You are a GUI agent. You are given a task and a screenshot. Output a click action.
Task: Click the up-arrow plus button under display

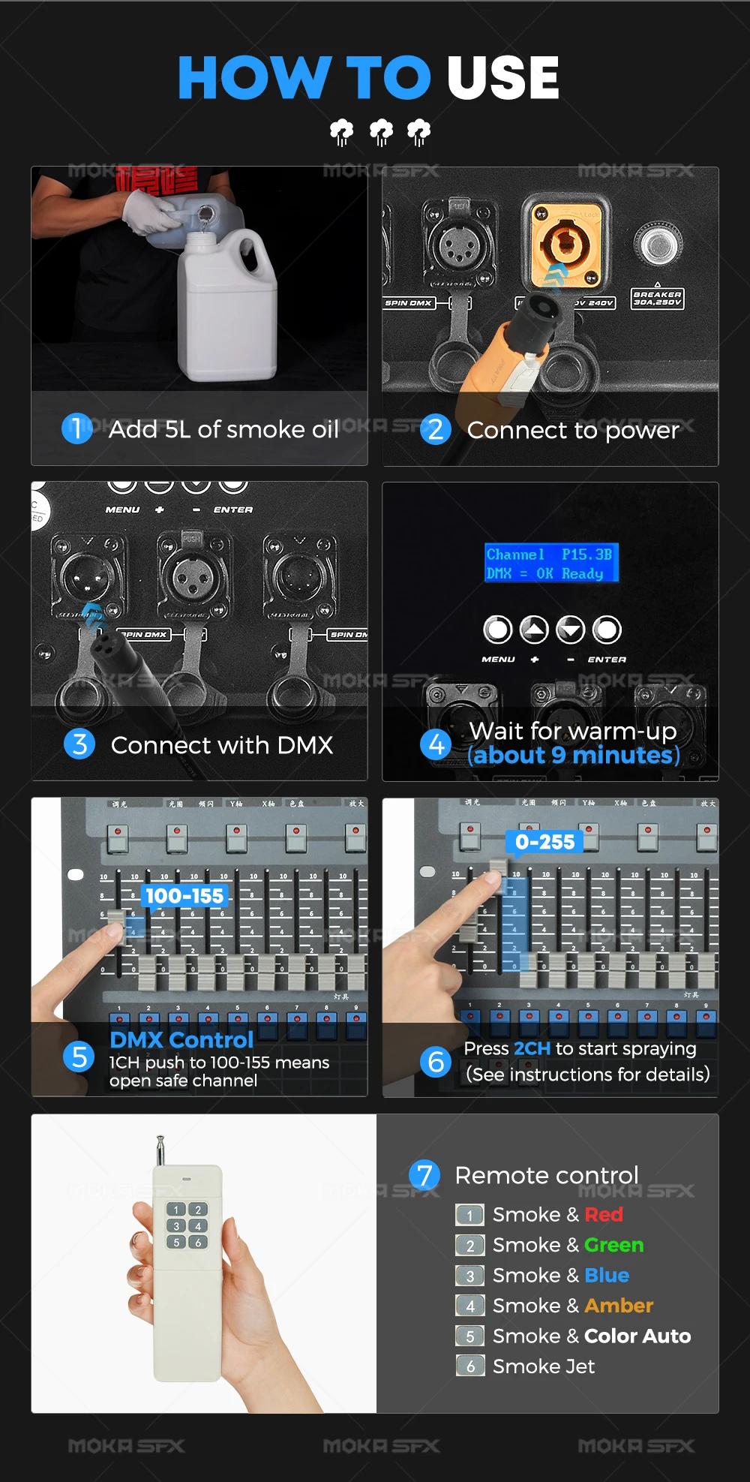click(534, 630)
